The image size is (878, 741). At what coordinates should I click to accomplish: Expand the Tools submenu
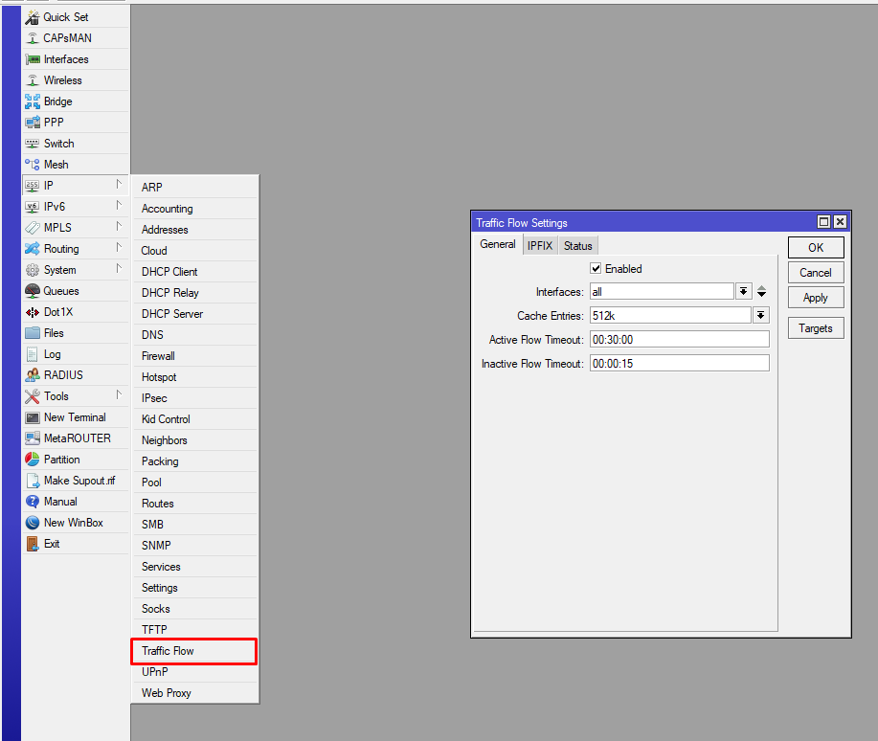click(119, 394)
